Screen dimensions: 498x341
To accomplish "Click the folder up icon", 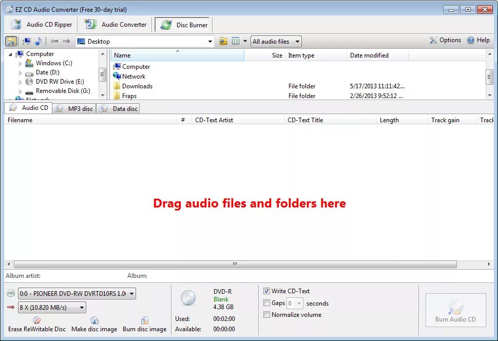I will (223, 41).
